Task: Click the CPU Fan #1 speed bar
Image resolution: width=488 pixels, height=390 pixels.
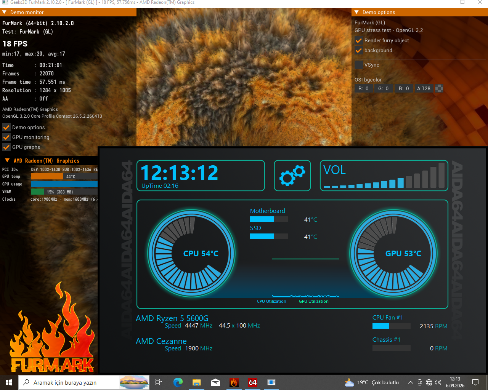Action: pos(392,326)
